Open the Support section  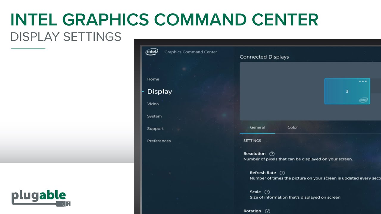(x=155, y=129)
